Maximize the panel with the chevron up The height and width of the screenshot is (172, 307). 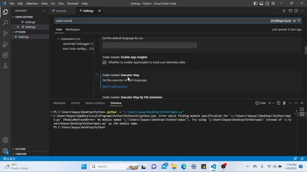pos(296,103)
